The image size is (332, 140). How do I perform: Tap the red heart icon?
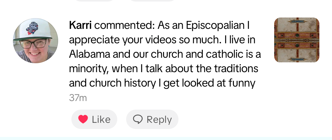tap(83, 119)
